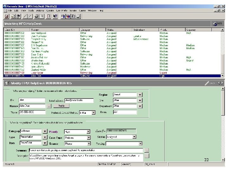Click the What's This help cursor icon
The width and height of the screenshot is (228, 171).
(x=55, y=16)
